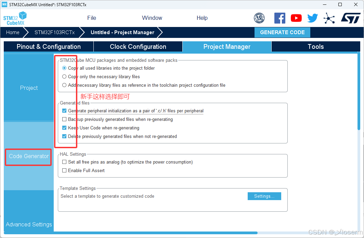Toggle Delete previously generated files checkbox
Viewport: 364px width, 238px height.
(x=64, y=137)
